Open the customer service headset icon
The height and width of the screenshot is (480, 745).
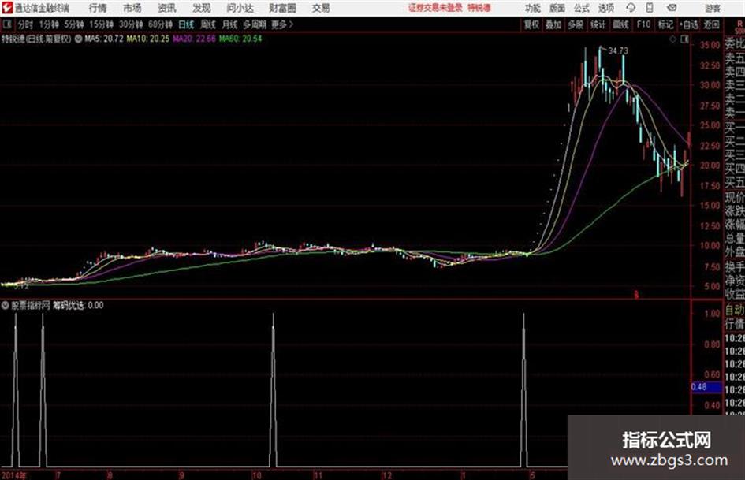tap(631, 8)
